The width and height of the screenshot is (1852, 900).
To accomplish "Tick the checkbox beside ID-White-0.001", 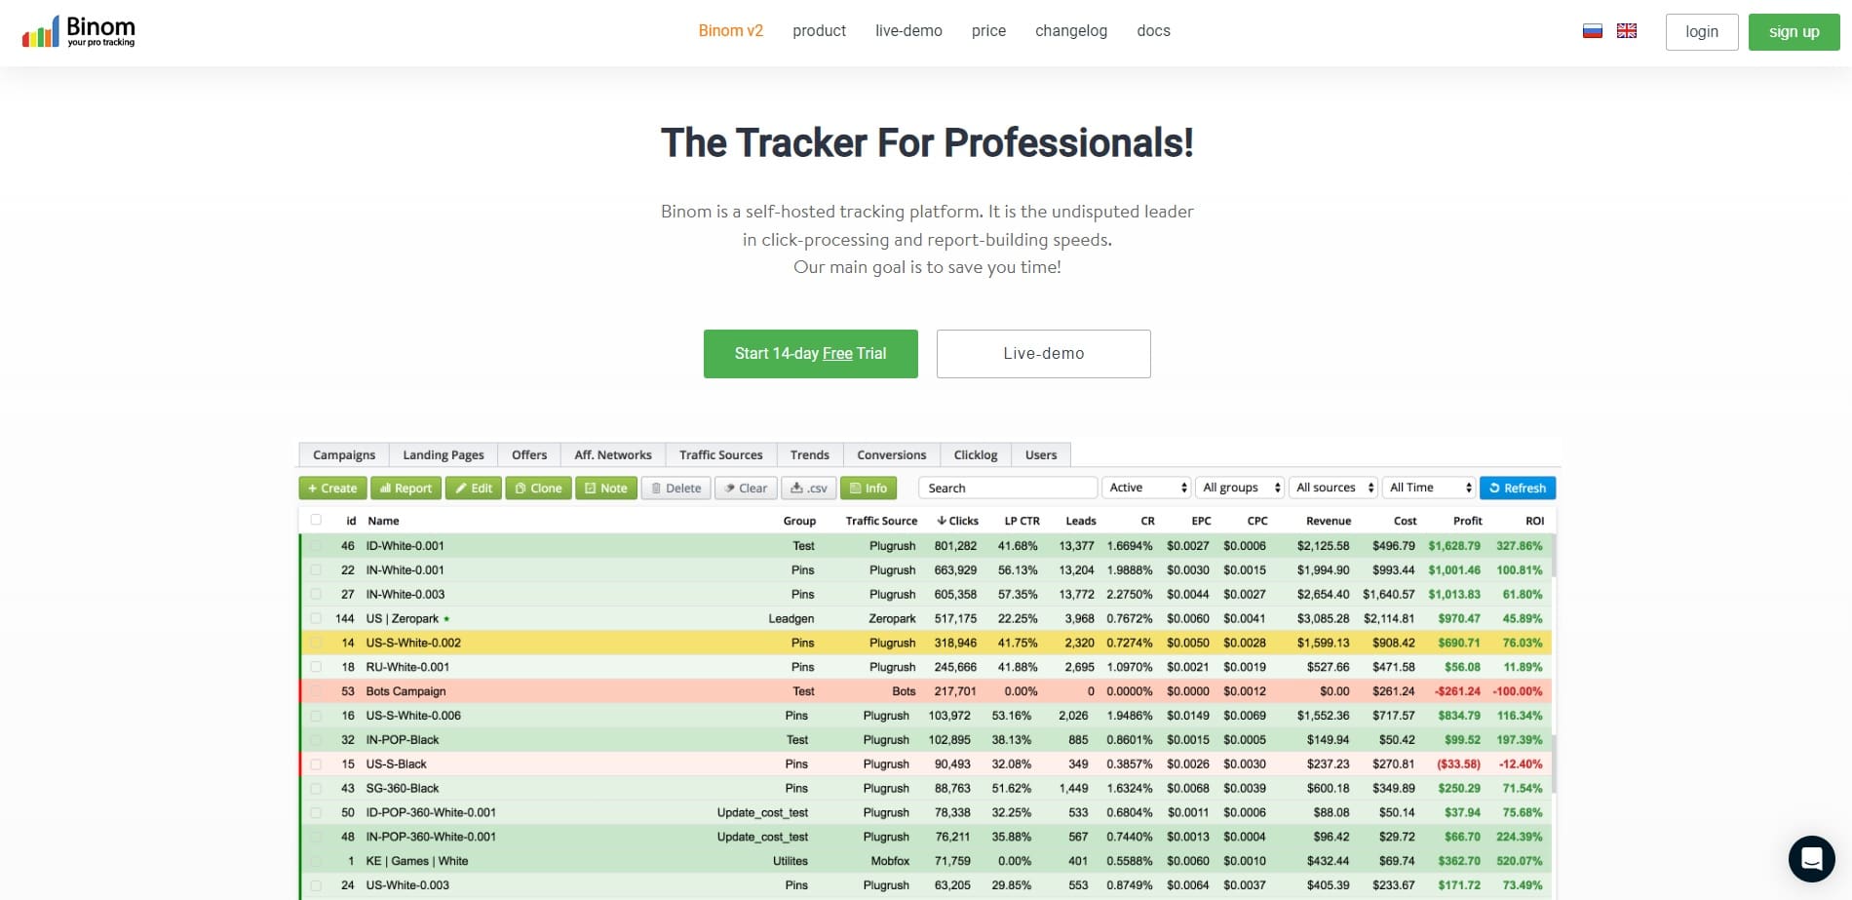I will (316, 546).
